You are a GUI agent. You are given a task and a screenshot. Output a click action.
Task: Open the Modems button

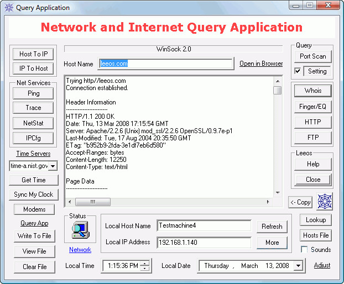point(34,209)
